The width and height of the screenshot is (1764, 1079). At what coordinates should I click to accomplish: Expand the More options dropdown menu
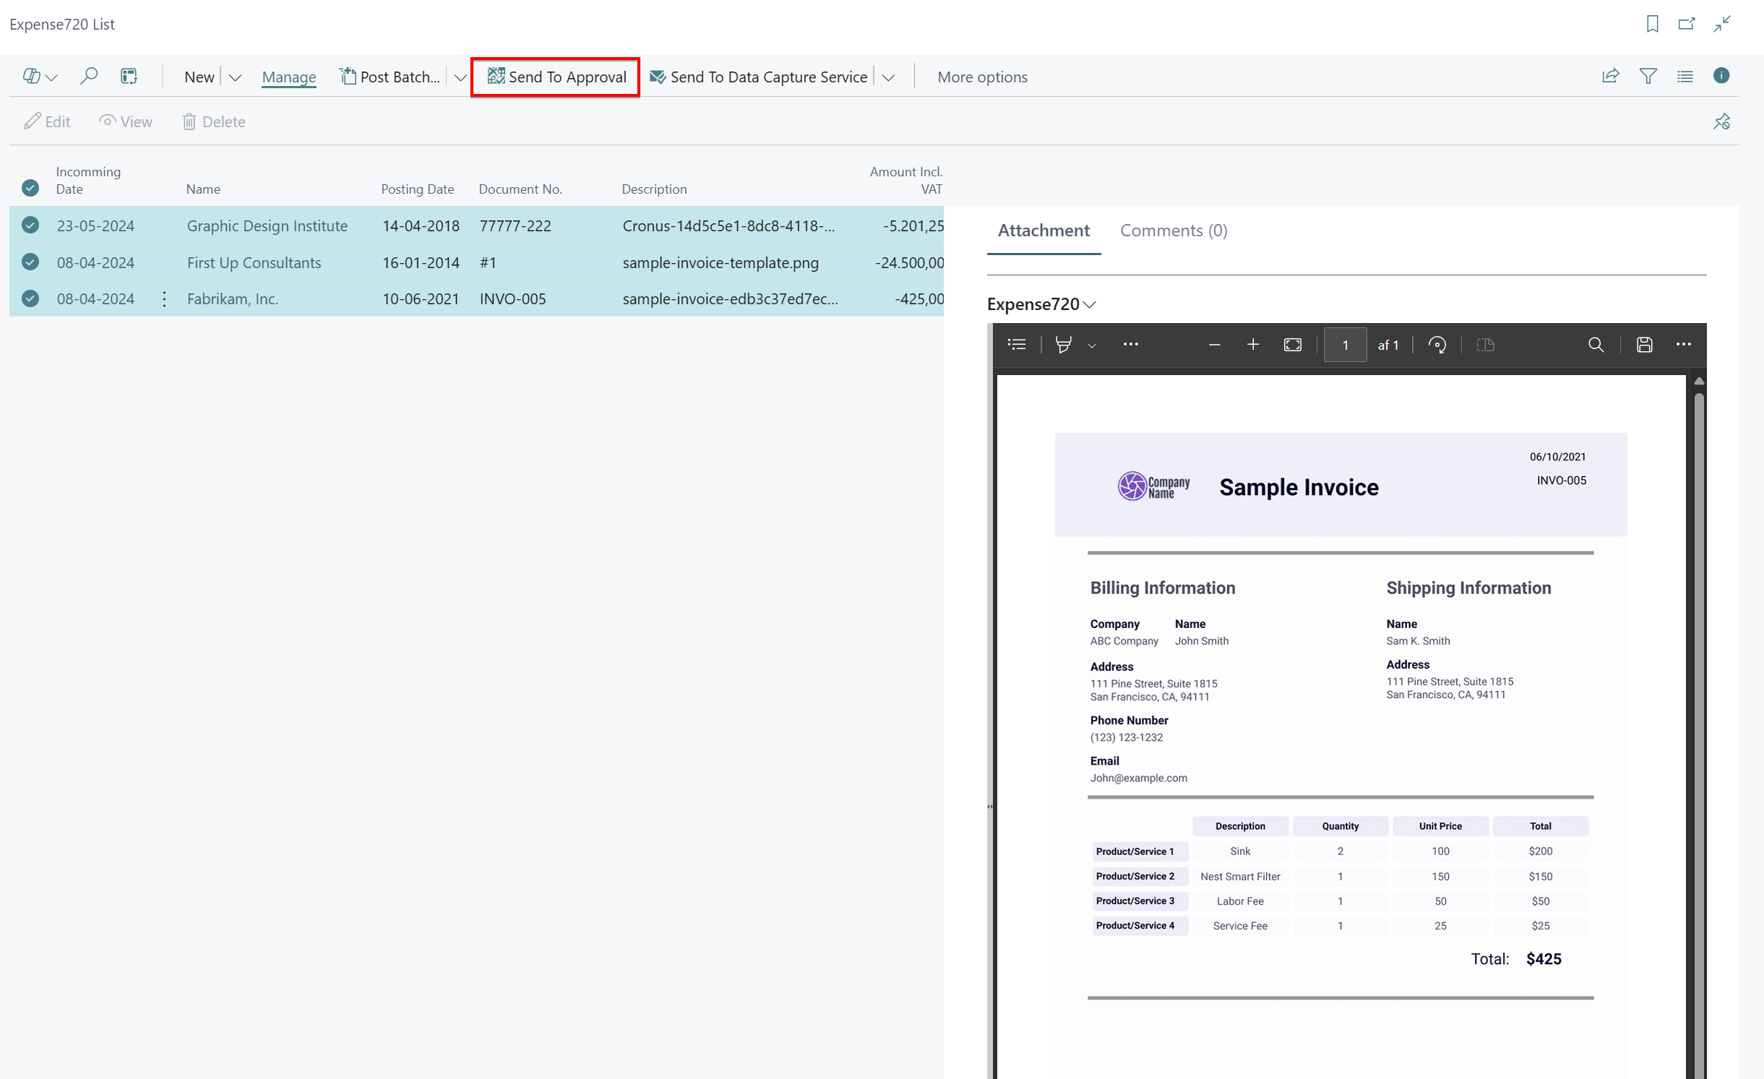981,77
